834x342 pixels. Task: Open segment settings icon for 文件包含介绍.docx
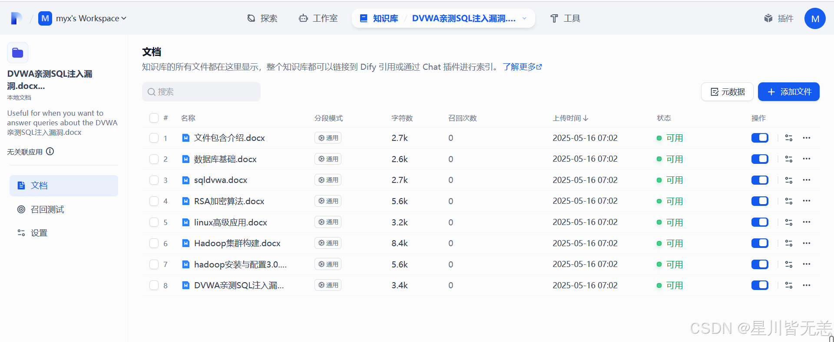(789, 138)
